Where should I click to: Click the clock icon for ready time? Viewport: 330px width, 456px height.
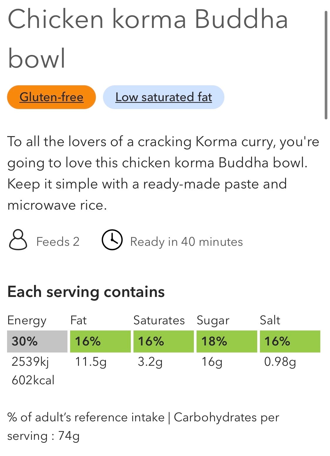click(112, 240)
